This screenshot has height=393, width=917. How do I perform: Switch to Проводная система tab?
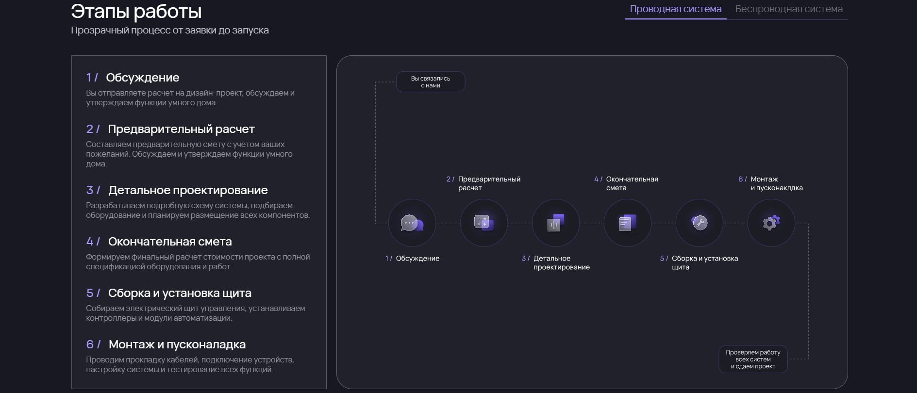click(676, 9)
